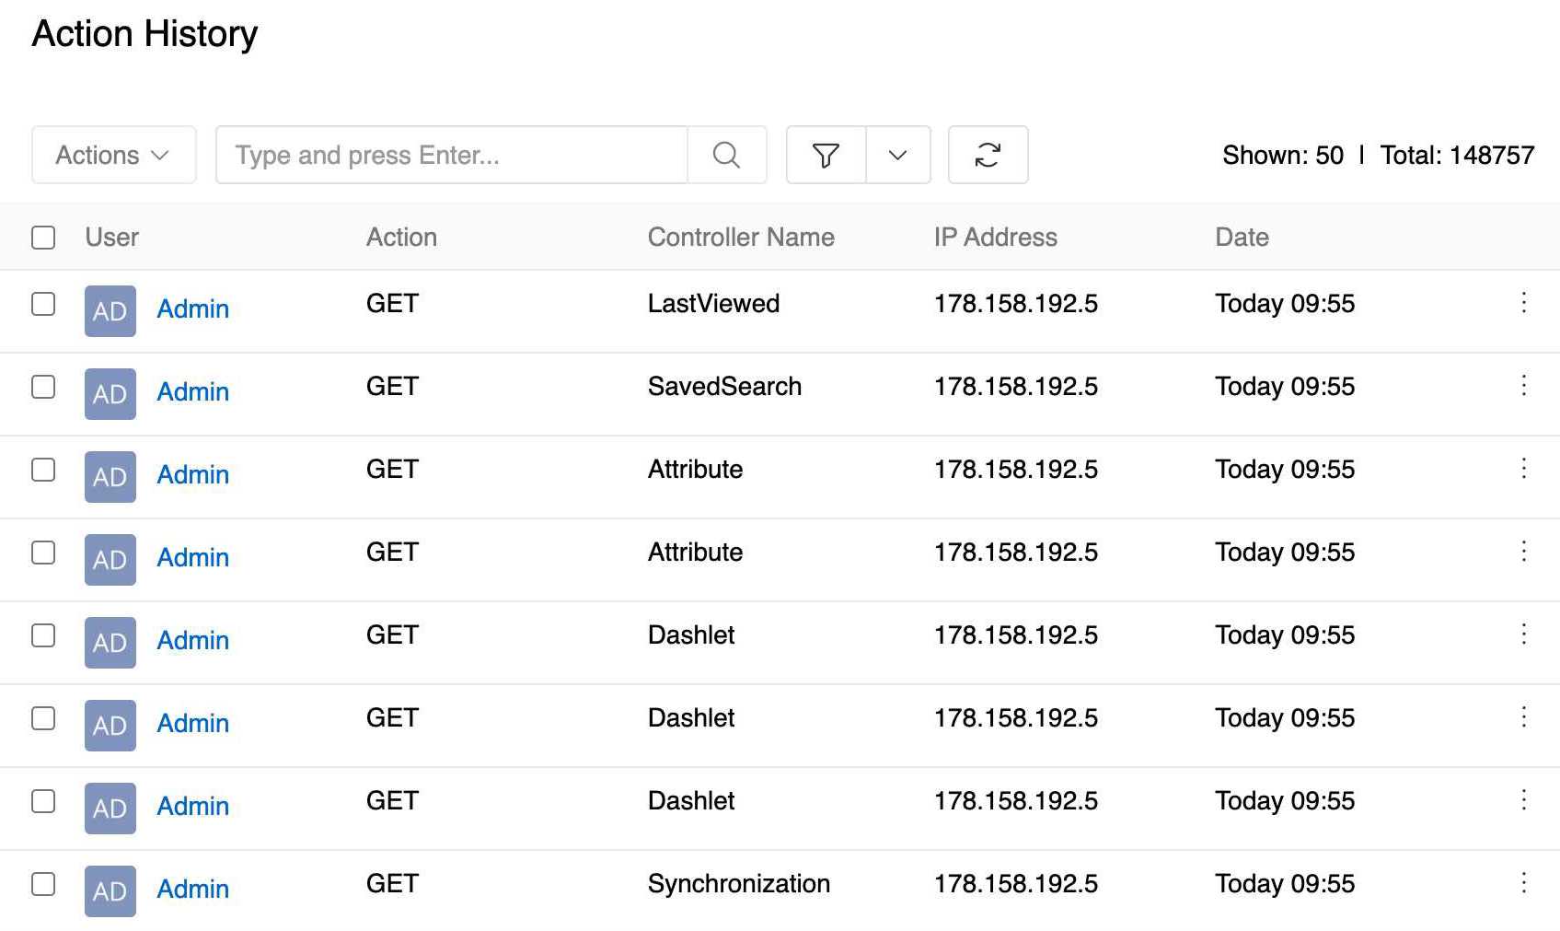This screenshot has height=931, width=1560.
Task: Check the SavedSearch row checkbox
Action: click(43, 387)
